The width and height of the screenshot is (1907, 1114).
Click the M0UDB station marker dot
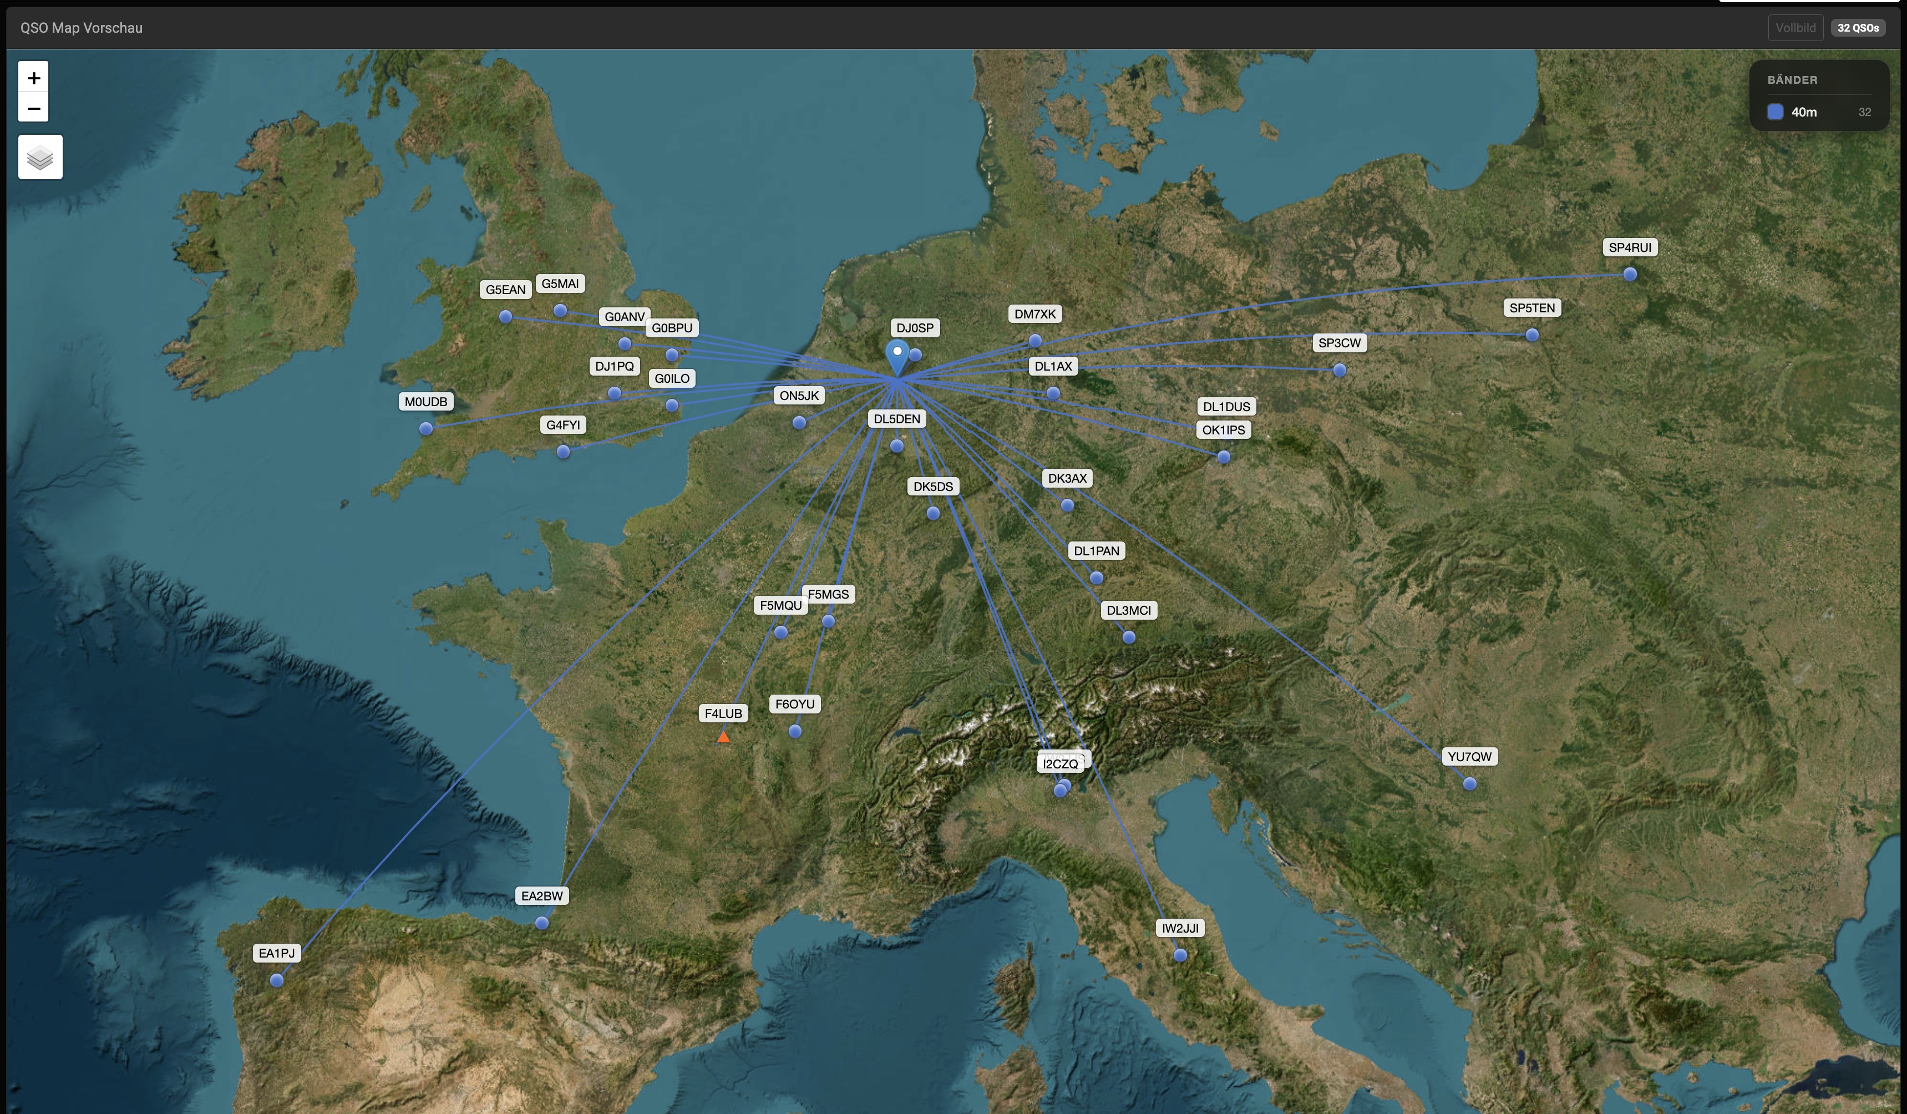click(426, 428)
